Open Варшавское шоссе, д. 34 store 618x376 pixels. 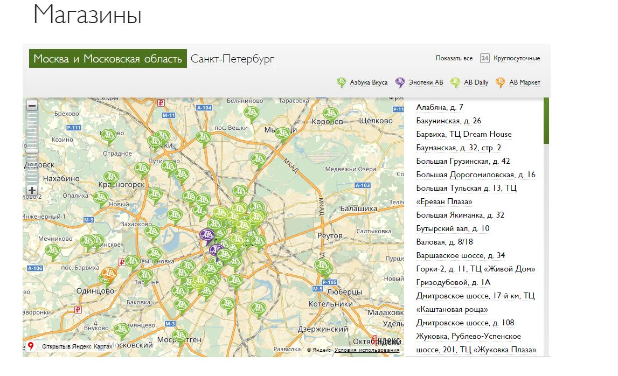(x=461, y=255)
